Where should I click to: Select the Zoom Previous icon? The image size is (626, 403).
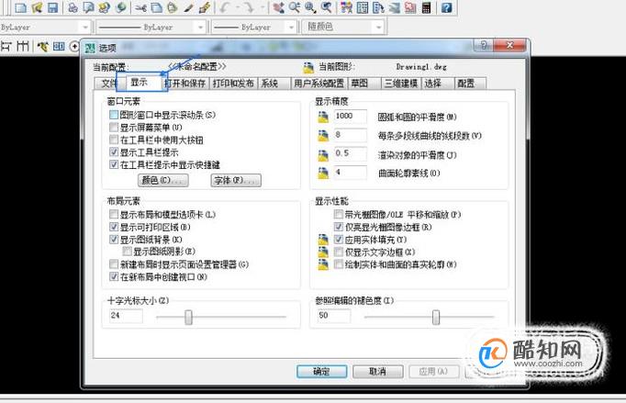[326, 7]
